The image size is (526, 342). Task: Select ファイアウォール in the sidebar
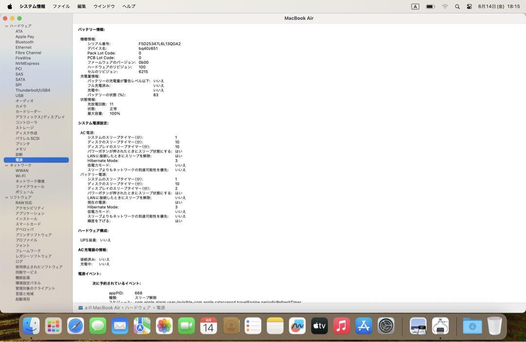[x=30, y=187]
